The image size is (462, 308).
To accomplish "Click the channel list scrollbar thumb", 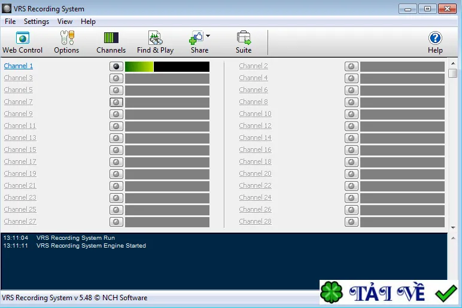I will pyautogui.click(x=453, y=73).
